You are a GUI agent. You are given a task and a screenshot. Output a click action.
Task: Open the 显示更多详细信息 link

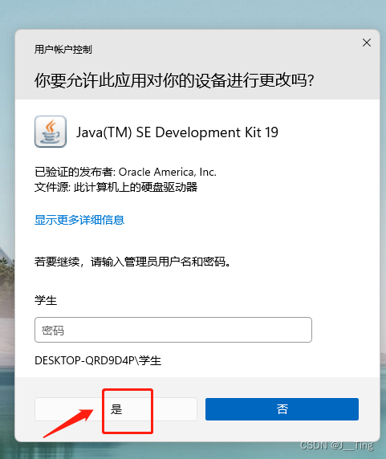(79, 220)
